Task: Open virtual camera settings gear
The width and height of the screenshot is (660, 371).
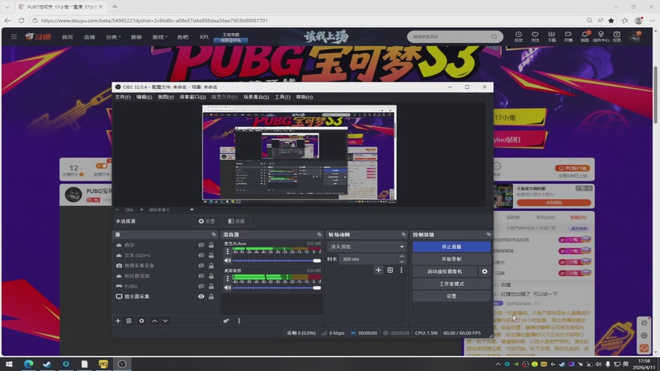Action: 484,271
